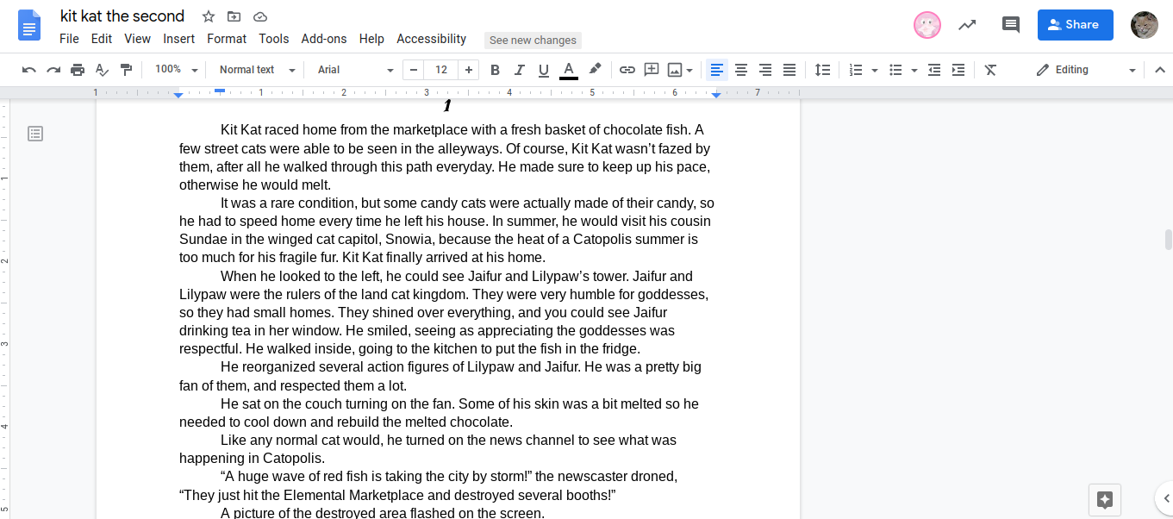This screenshot has width=1173, height=519.
Task: Print the document using printer icon
Action: 78,70
